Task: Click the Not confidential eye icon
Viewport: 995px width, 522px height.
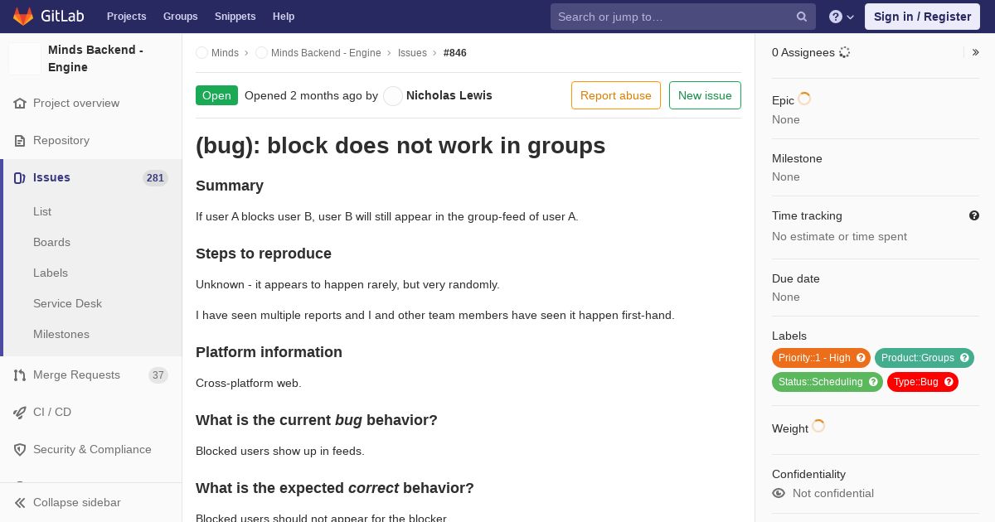Action: point(779,493)
